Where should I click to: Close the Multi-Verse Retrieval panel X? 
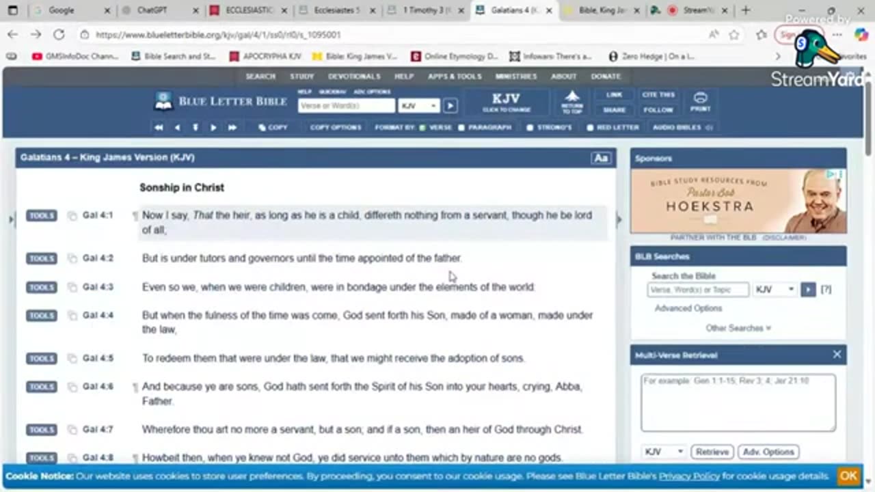click(x=837, y=355)
